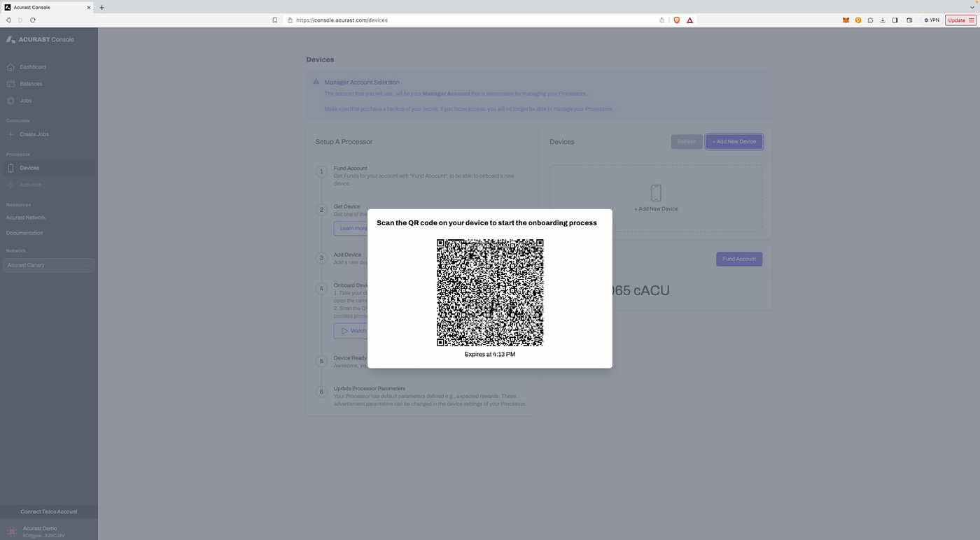The width and height of the screenshot is (980, 540).
Task: Toggle the browser sidebar panel
Action: click(895, 20)
